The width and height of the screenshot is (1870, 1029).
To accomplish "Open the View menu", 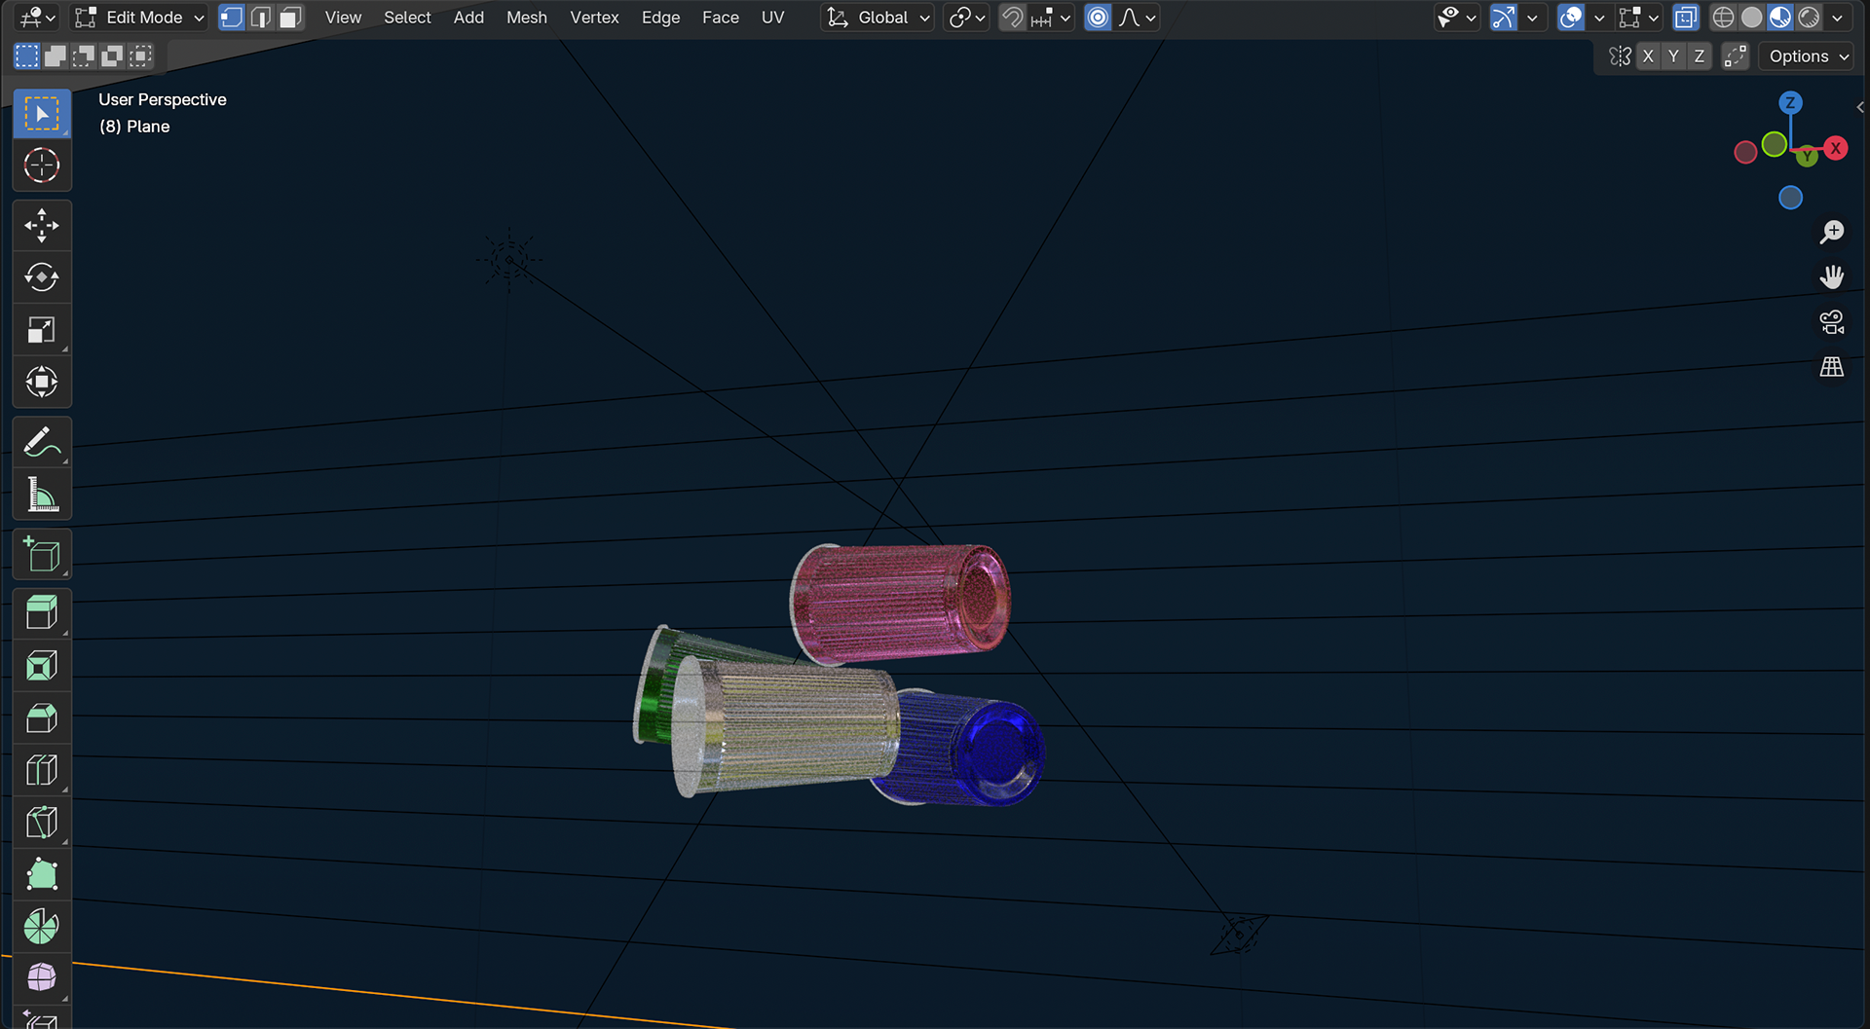I will tap(343, 18).
